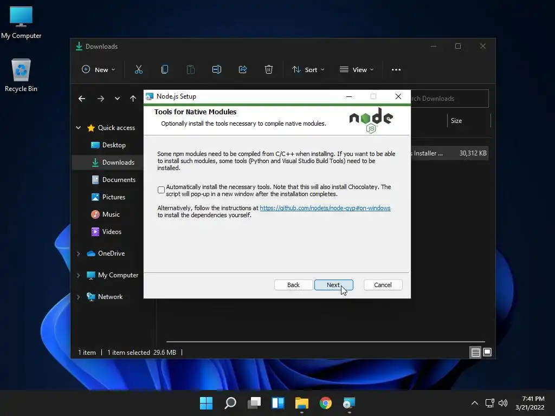Select Network in the navigation pane
This screenshot has width=555, height=416.
[x=105, y=297]
